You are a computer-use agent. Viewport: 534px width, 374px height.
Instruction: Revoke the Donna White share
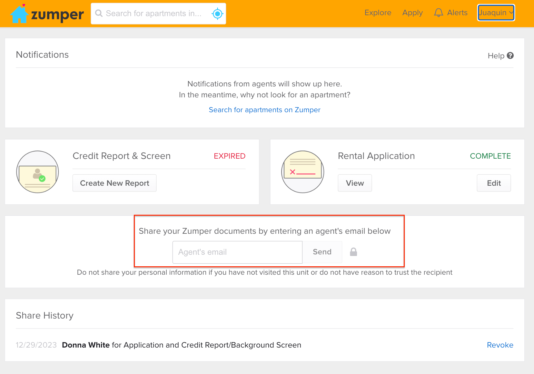click(500, 345)
